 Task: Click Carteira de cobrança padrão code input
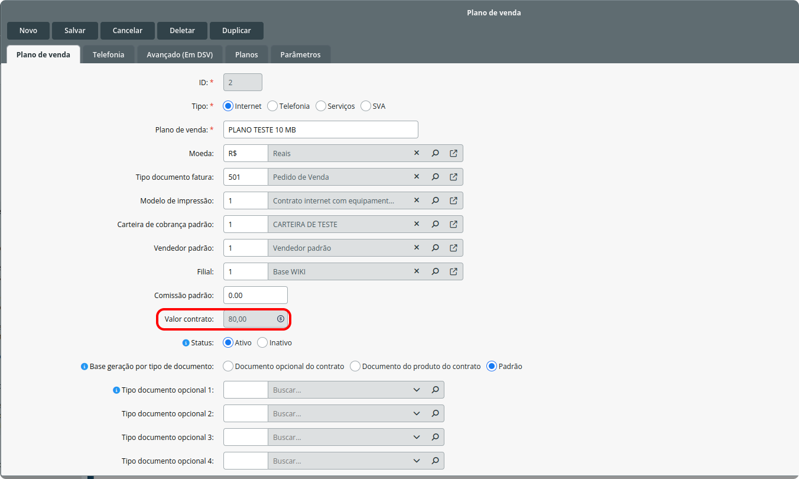(246, 224)
